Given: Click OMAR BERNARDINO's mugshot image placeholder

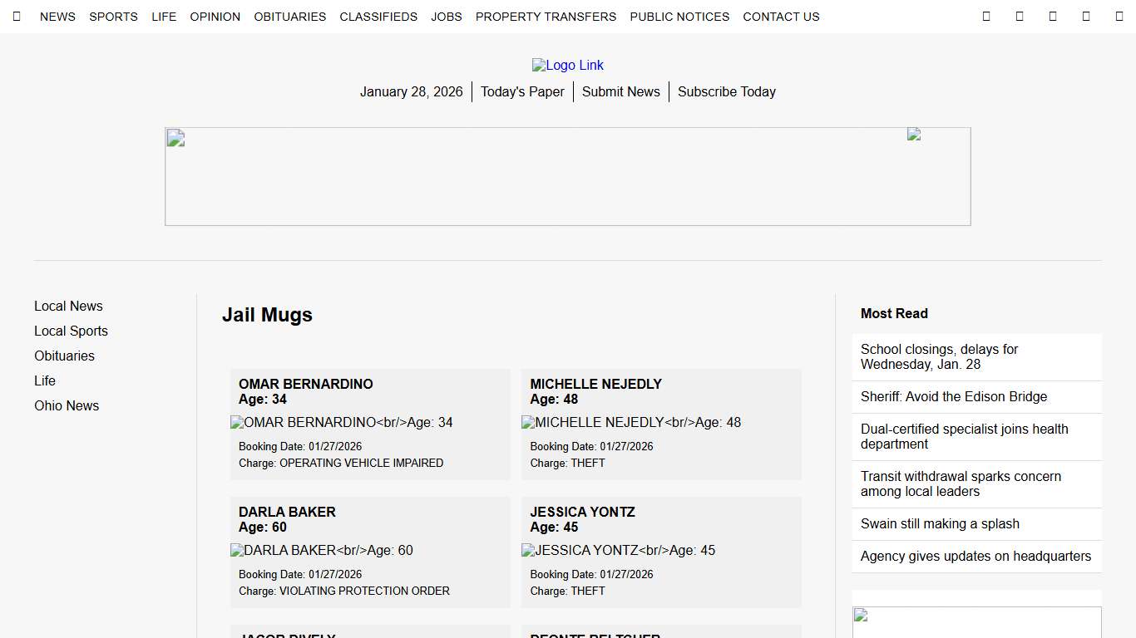Looking at the screenshot, I should click(x=341, y=422).
